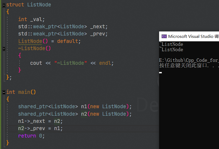
Task: Click on the 'int _val;' declaration
Action: [32, 19]
